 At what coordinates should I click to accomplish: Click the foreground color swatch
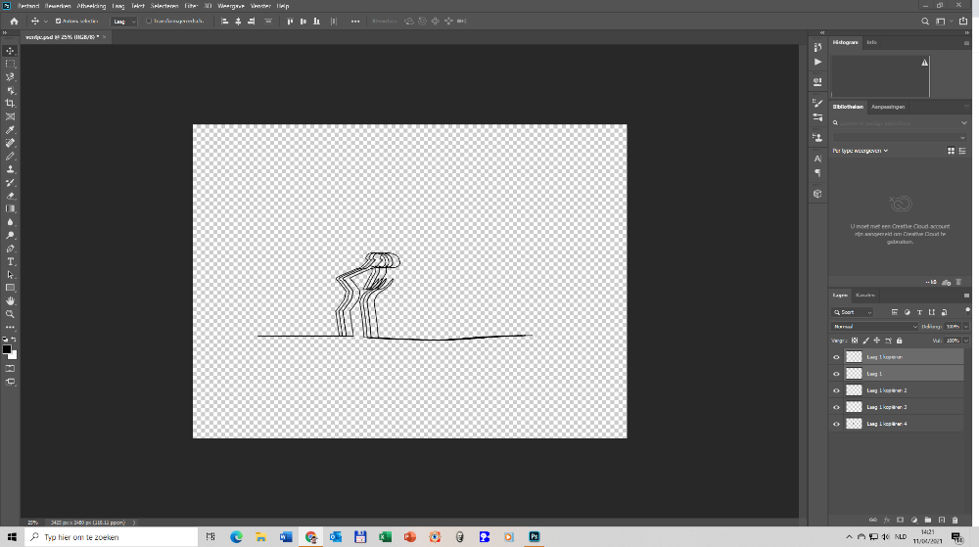click(x=7, y=349)
